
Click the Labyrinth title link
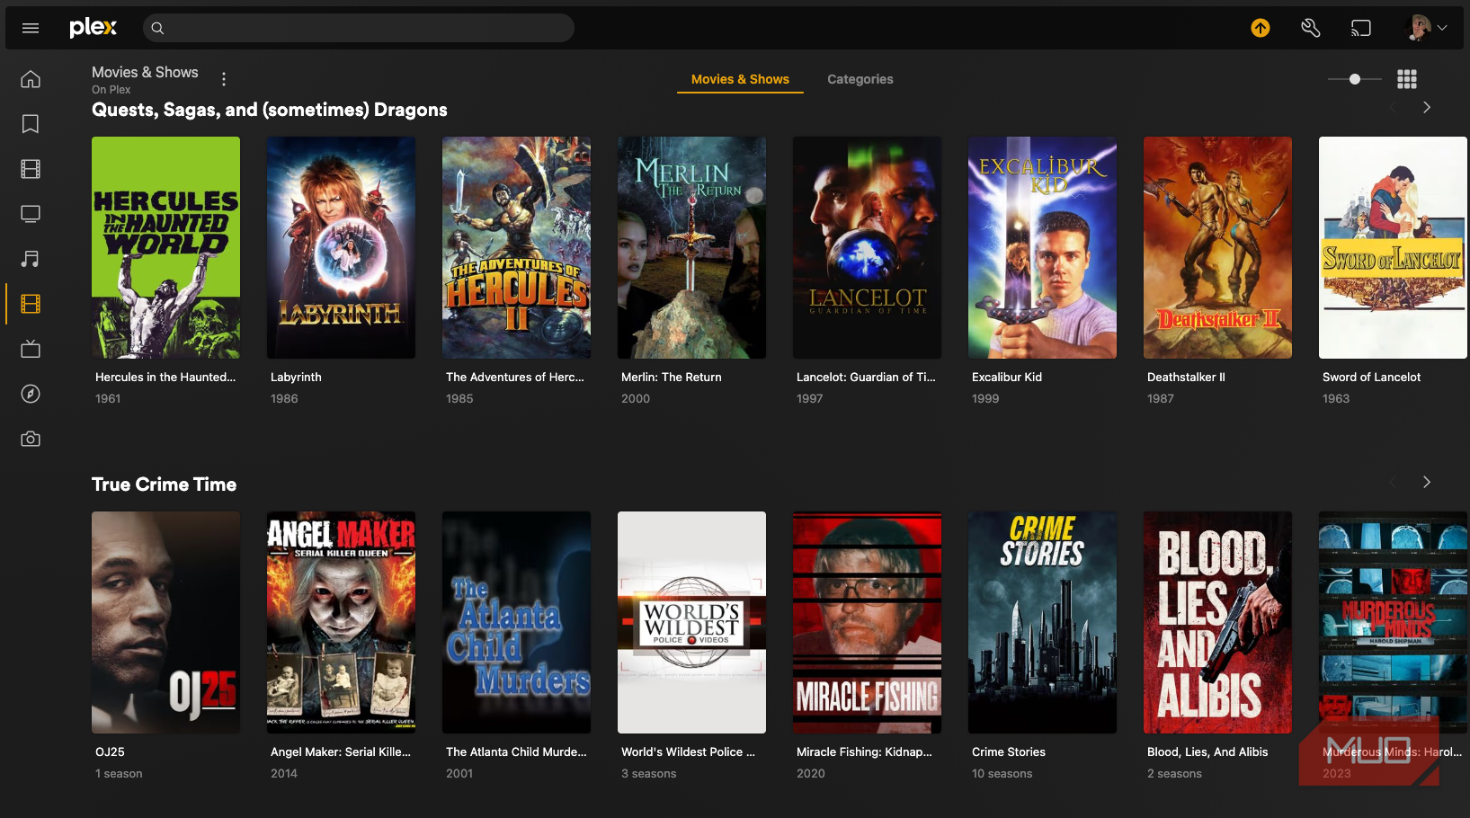point(296,378)
